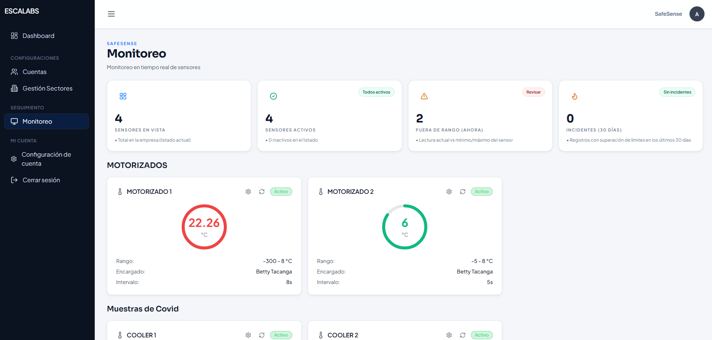Click the FUERA DE RANGO (AHORA) card
The height and width of the screenshot is (340, 712).
(x=480, y=116)
